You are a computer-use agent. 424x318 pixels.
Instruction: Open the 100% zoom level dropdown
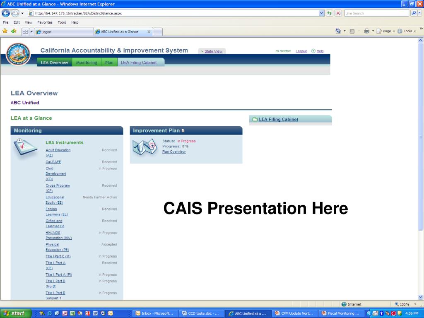pos(415,304)
